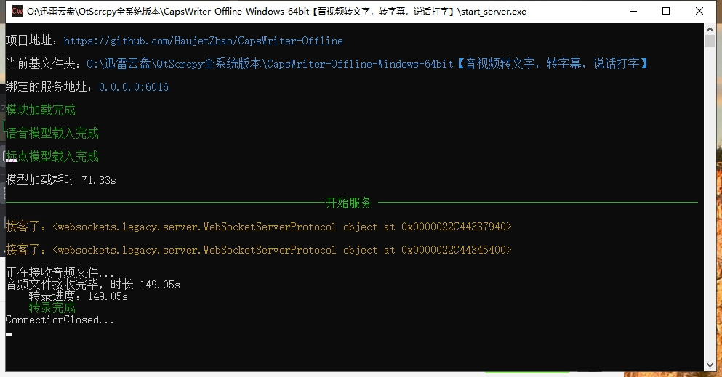722x377 pixels.
Task: Click the line "转录进度: 149.05s"
Action: pos(79,296)
